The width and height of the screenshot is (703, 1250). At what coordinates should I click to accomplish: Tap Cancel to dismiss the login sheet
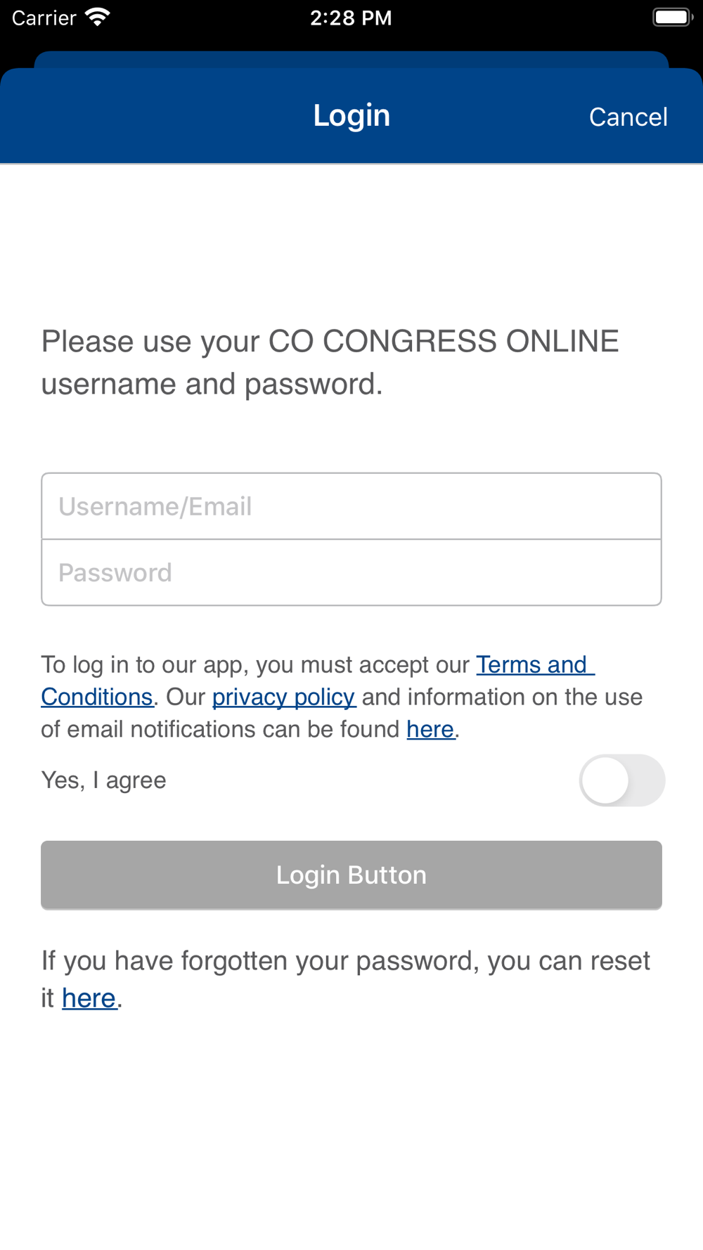pos(628,117)
